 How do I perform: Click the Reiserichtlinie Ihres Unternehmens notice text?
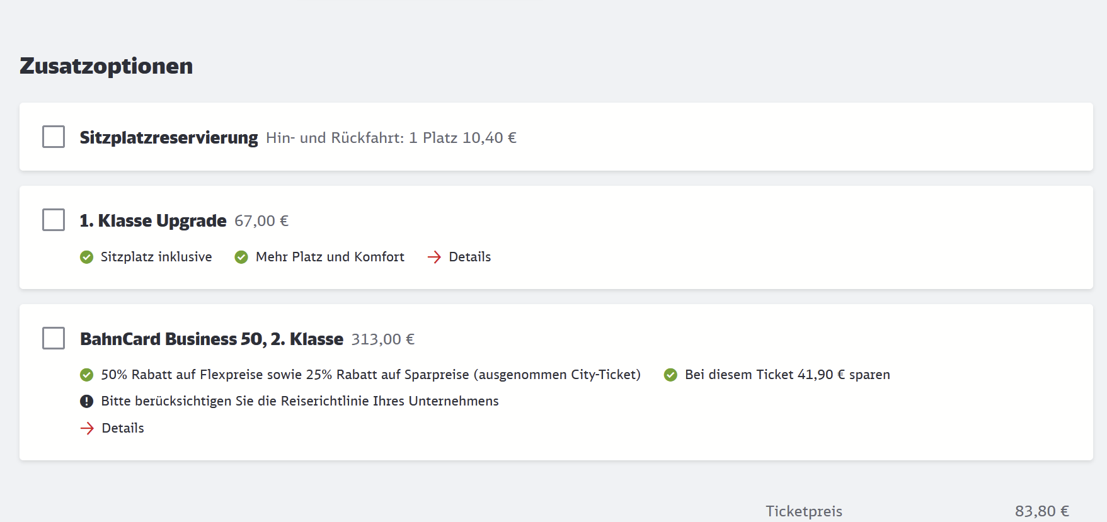point(300,401)
